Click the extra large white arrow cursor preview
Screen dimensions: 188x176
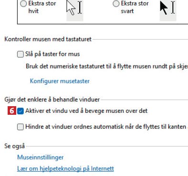click(x=71, y=8)
